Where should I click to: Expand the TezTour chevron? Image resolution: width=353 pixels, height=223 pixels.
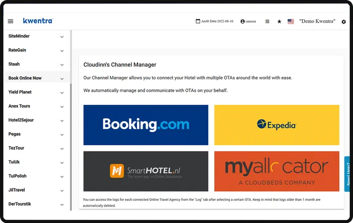[x=62, y=148]
